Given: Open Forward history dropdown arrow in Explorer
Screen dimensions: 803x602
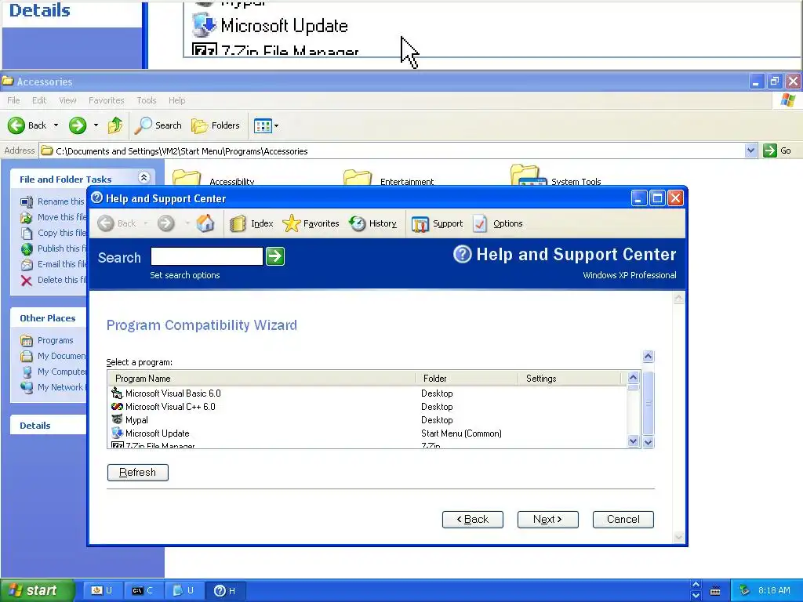Looking at the screenshot, I should (x=96, y=125).
